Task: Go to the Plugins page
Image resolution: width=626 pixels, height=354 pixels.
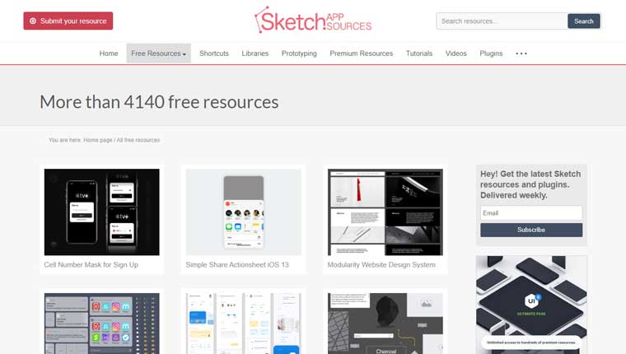Action: pyautogui.click(x=491, y=54)
